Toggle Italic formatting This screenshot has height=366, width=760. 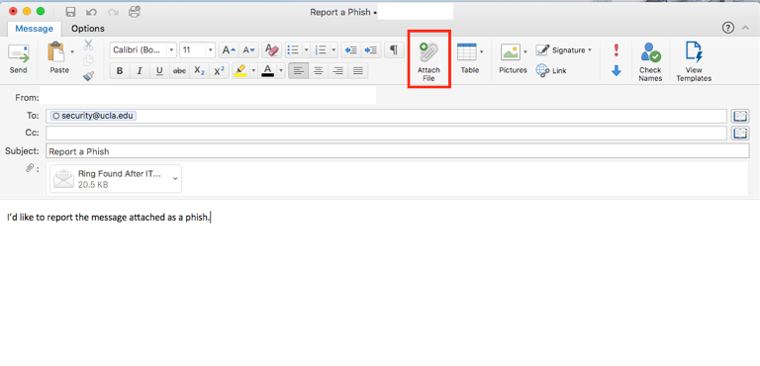pyautogui.click(x=140, y=71)
